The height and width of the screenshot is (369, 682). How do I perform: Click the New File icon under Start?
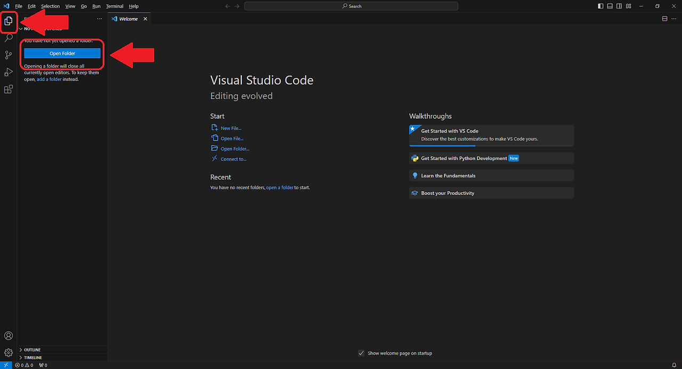[214, 128]
